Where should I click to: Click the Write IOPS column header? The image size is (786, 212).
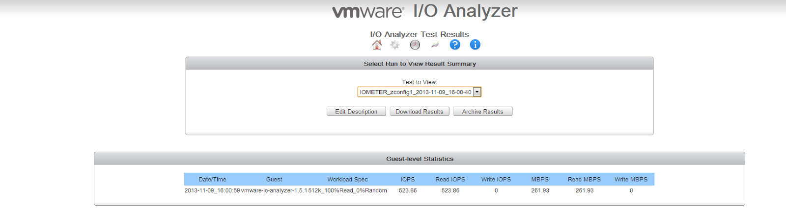(x=496, y=179)
